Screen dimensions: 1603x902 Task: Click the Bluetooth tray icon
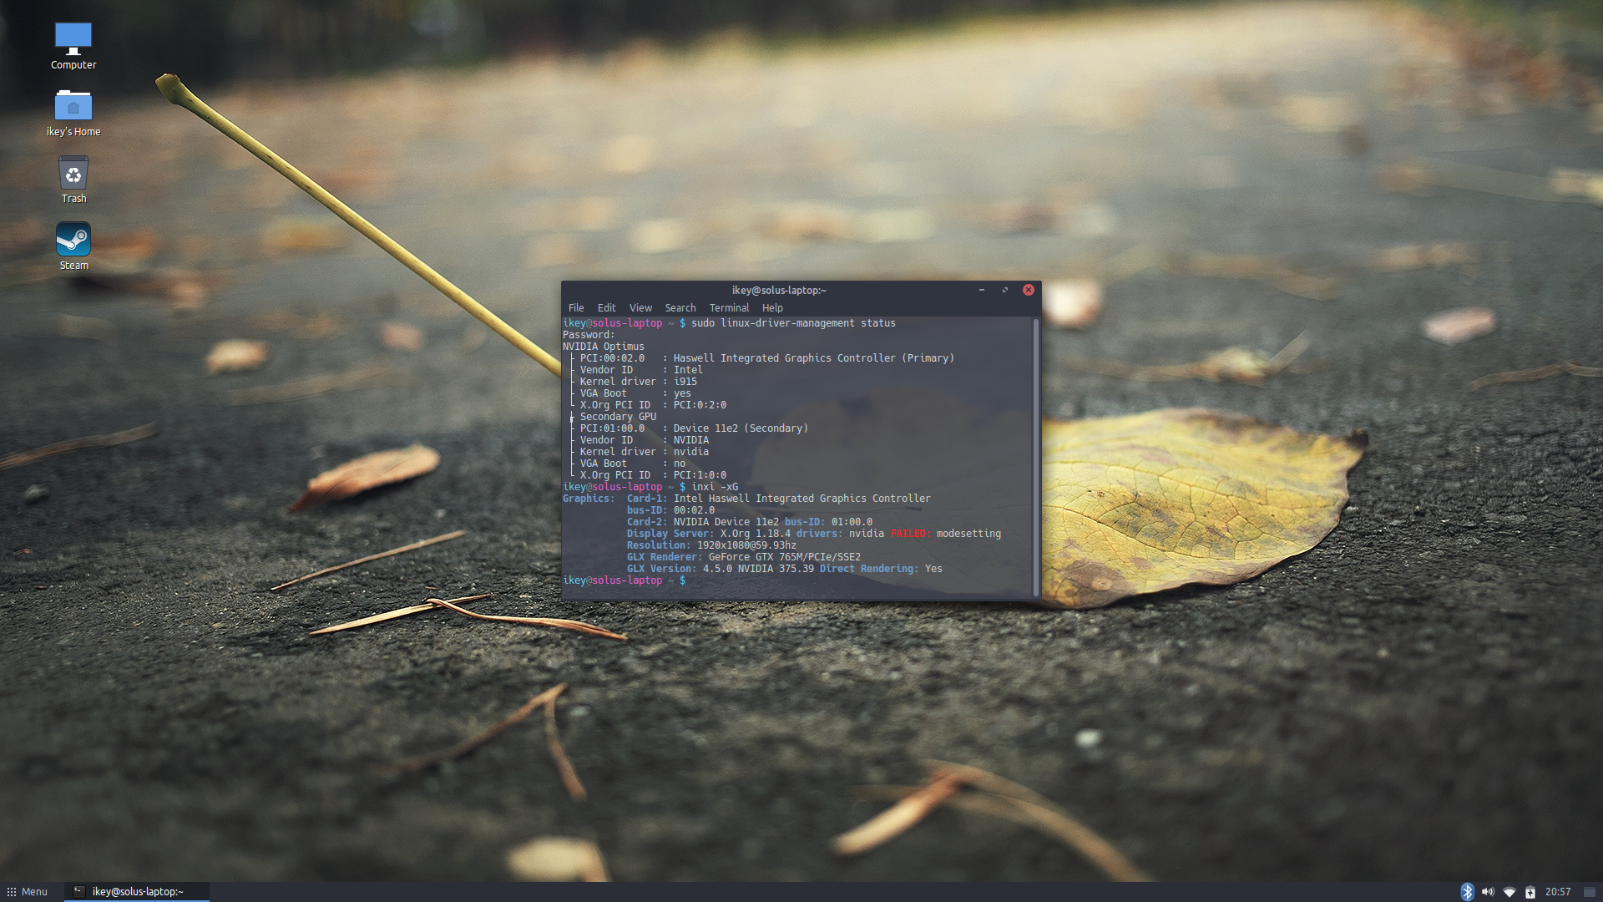click(1467, 892)
